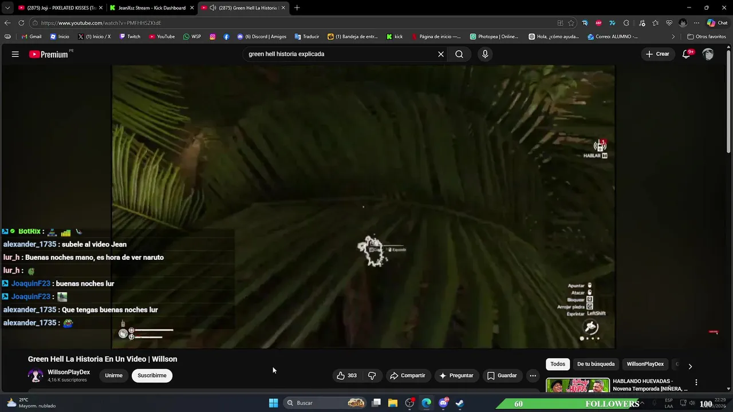The height and width of the screenshot is (412, 733).
Task: Open WillsonPlayDex channel name
Action: pos(69,372)
